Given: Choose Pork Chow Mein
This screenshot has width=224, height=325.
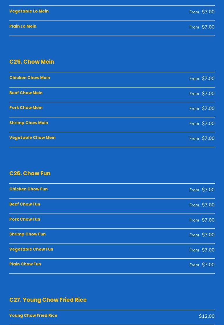Looking at the screenshot, I should click(26, 108).
